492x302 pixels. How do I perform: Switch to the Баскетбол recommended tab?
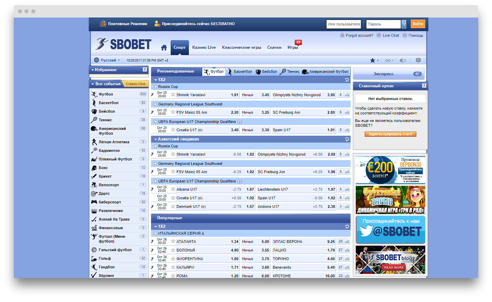240,71
